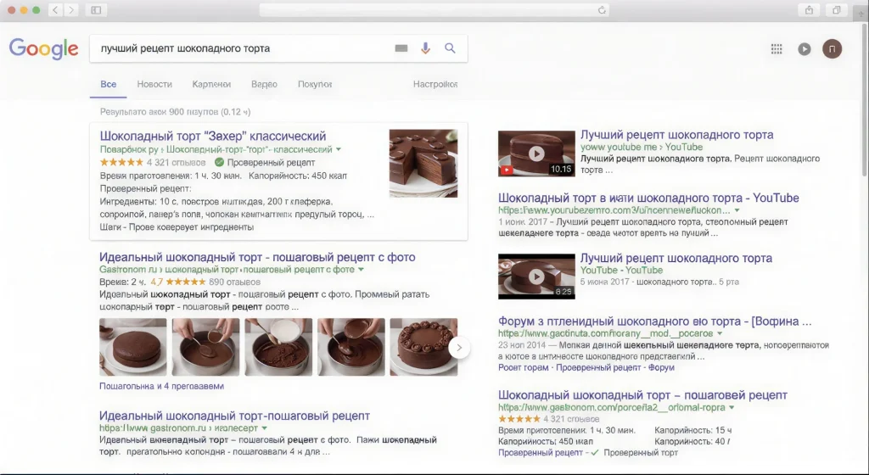The image size is (869, 475).
Task: Start voice search with microphone icon
Action: 425,48
